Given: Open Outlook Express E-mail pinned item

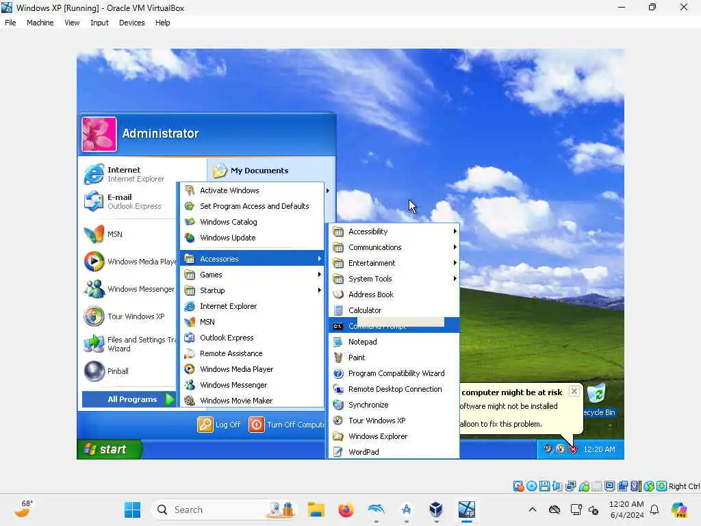Looking at the screenshot, I should 129,201.
